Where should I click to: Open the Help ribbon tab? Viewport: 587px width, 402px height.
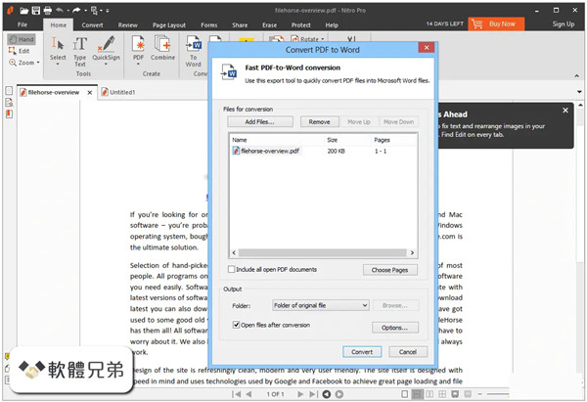coord(332,25)
